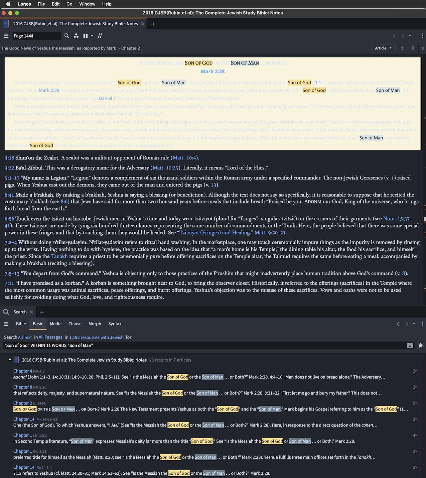Open the 'Tzitziyot (Fringes) and Healing' link
The height and width of the screenshot is (478, 426).
point(215,233)
